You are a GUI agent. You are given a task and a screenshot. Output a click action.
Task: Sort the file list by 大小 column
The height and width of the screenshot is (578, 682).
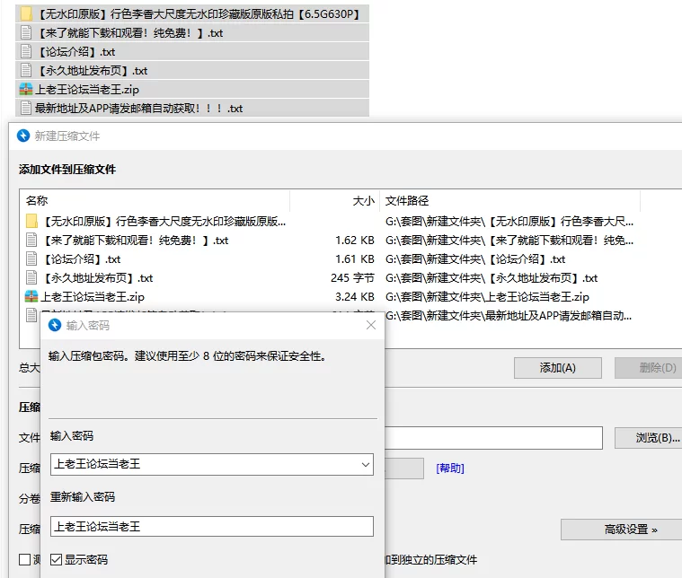pos(363,201)
